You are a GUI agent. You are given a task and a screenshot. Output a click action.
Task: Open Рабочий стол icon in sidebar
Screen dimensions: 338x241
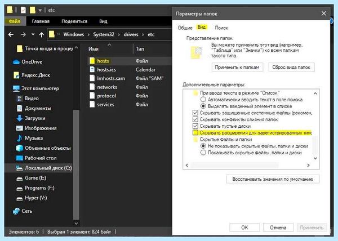pos(20,158)
